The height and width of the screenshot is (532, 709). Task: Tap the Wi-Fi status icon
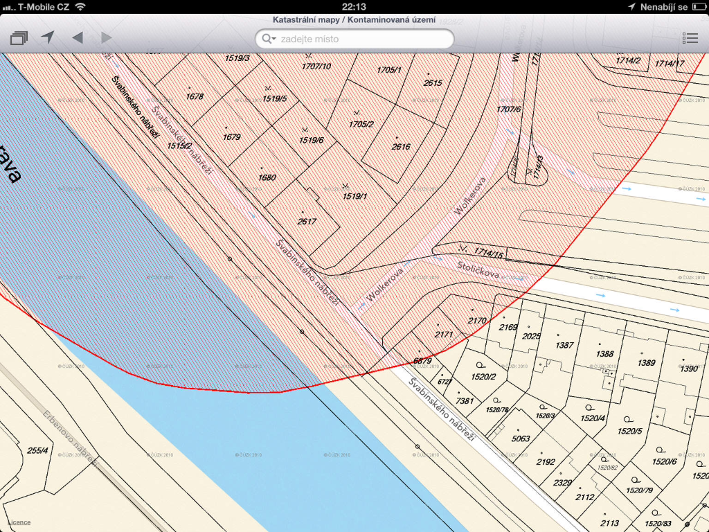click(80, 6)
